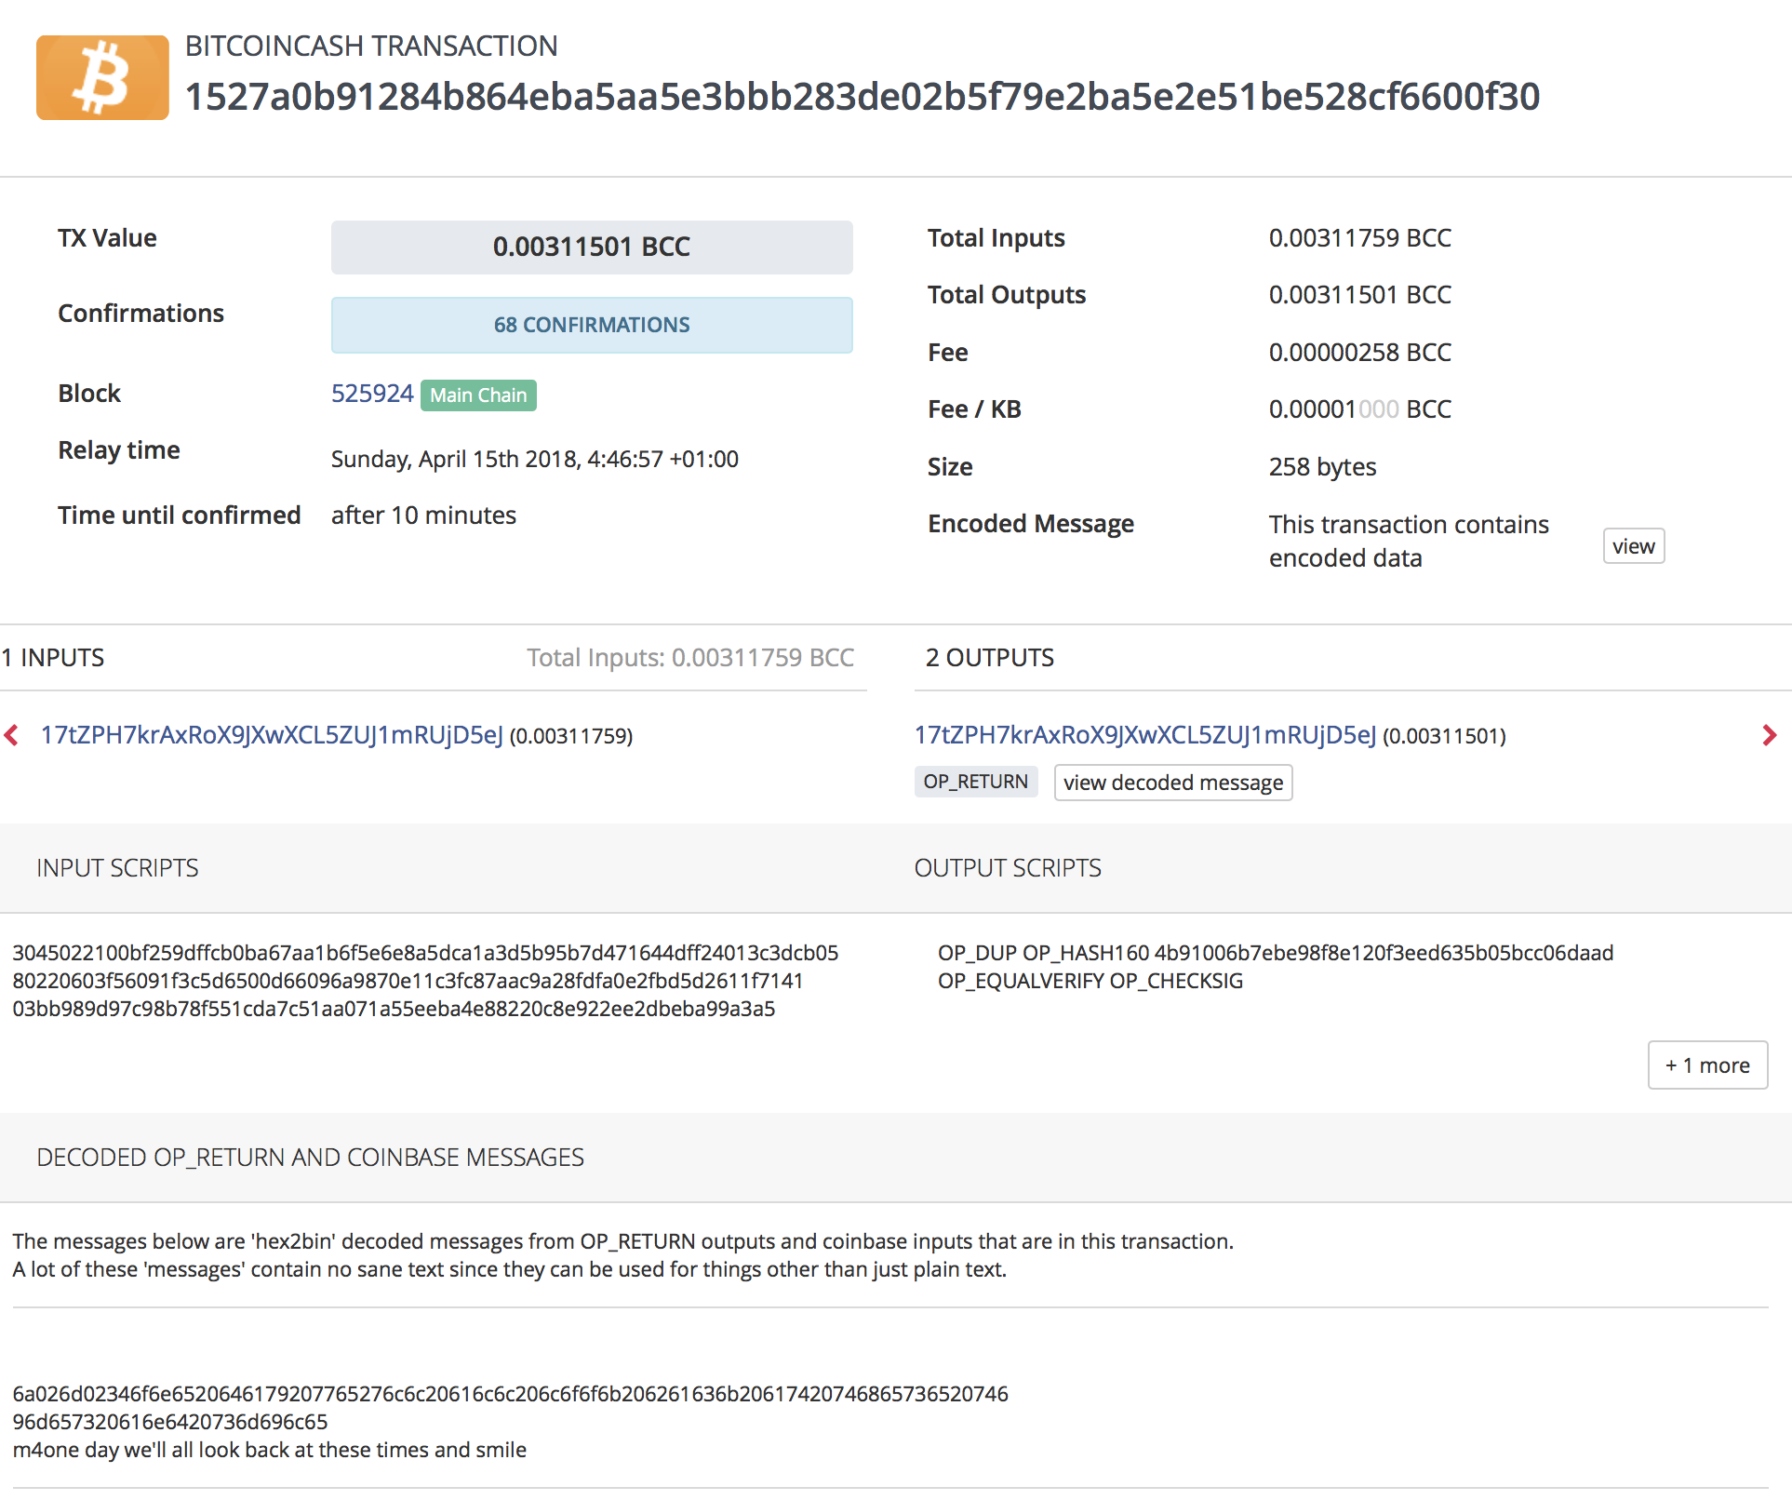Click the Total Outputs value '0.00311501 BCC'

(1359, 295)
